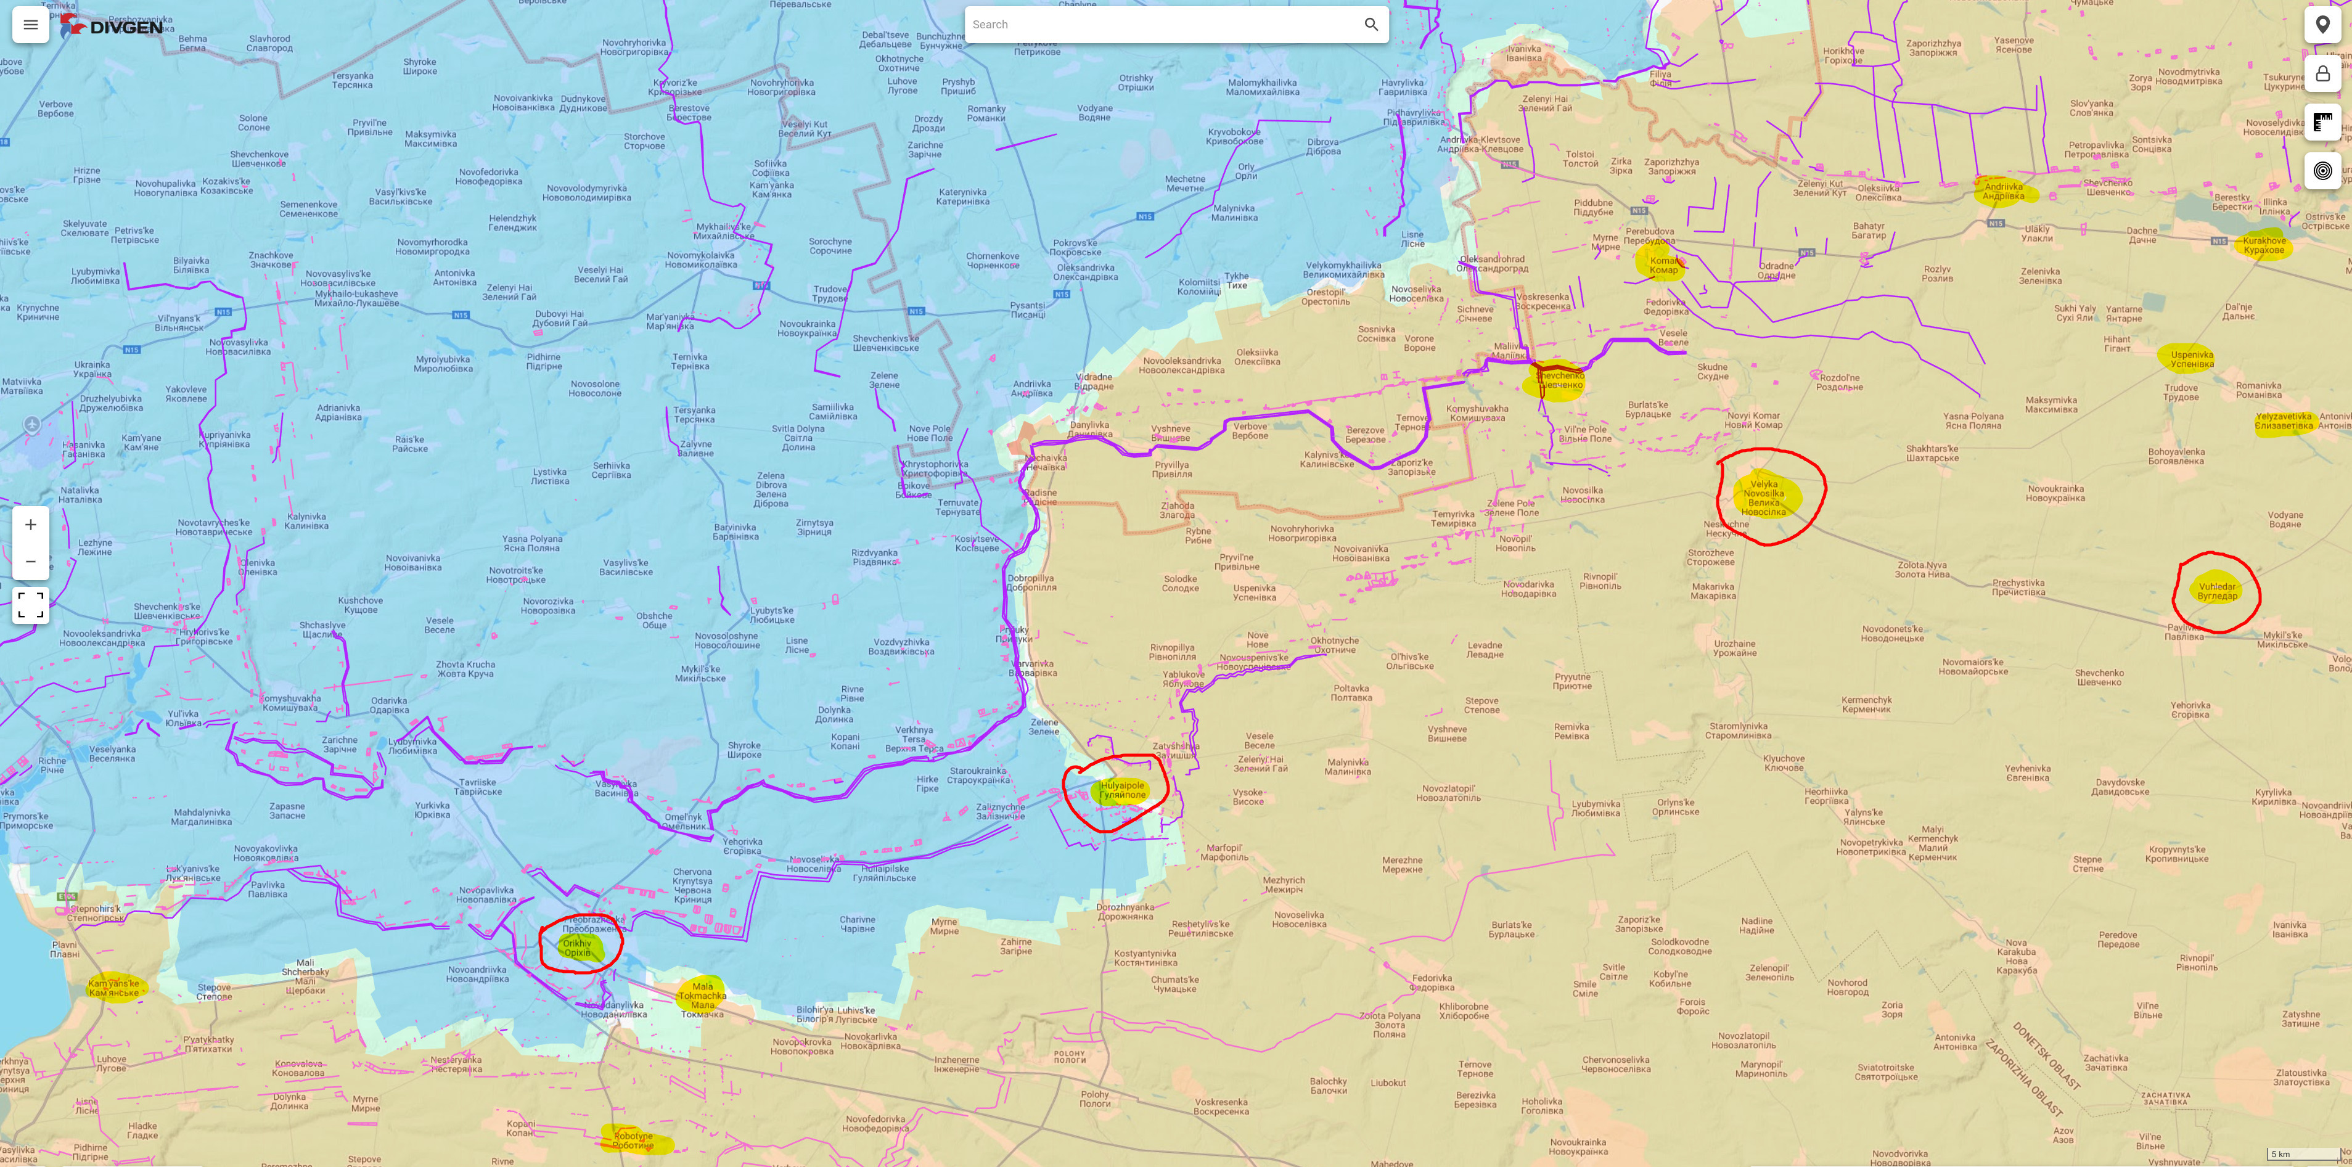Zoom in with the plus button
Screen dimensions: 2352x1167
click(x=30, y=524)
